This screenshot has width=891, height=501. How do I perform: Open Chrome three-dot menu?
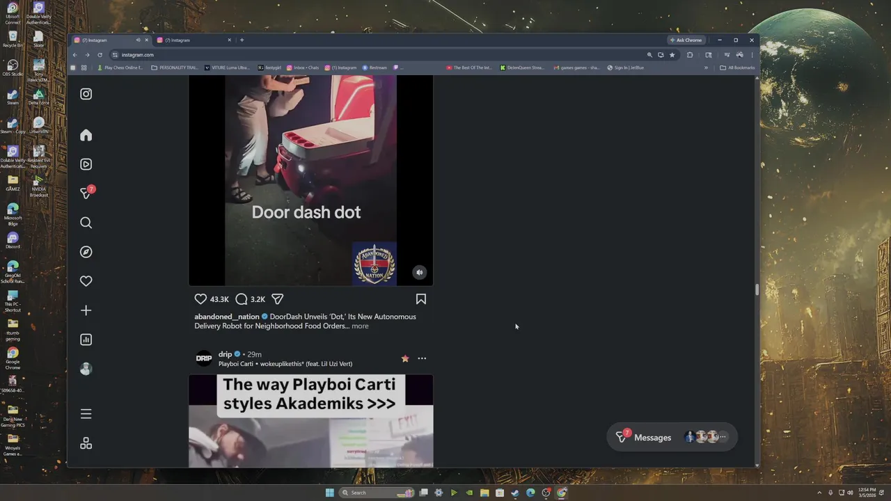[x=752, y=55]
